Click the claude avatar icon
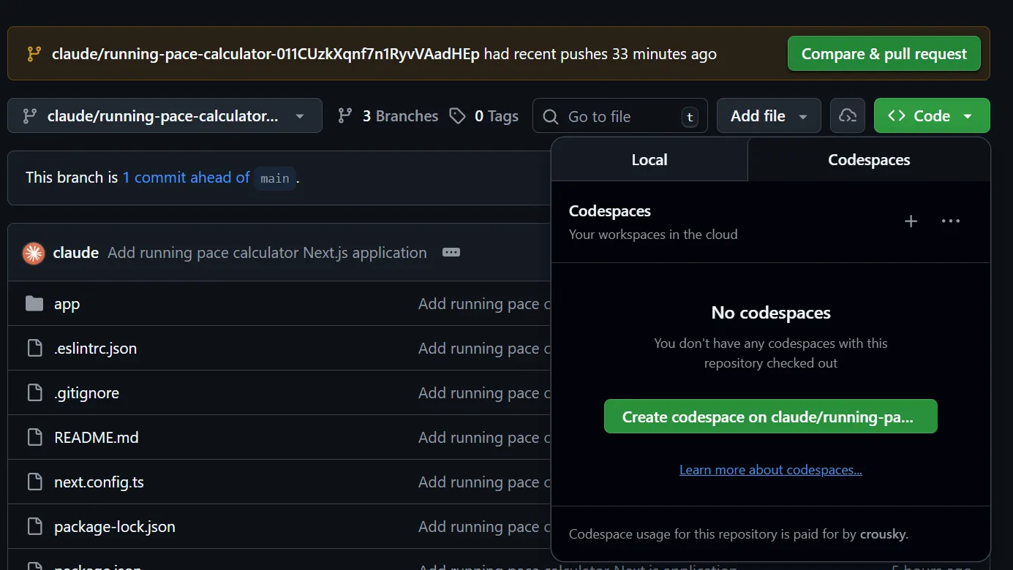Viewport: 1013px width, 570px height. [x=34, y=253]
